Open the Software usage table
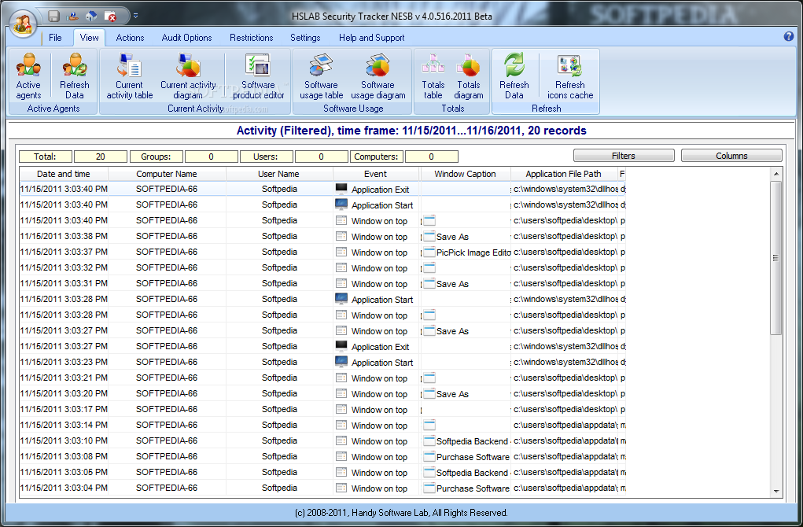 pyautogui.click(x=321, y=76)
